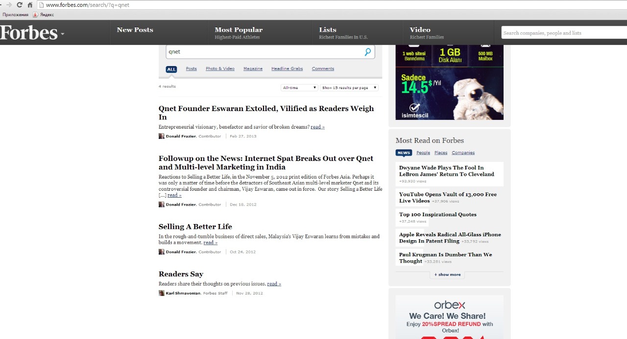This screenshot has height=339, width=627.
Task: Click Donald Frazier avatar beside Feb 27, 2013
Action: pyautogui.click(x=162, y=136)
